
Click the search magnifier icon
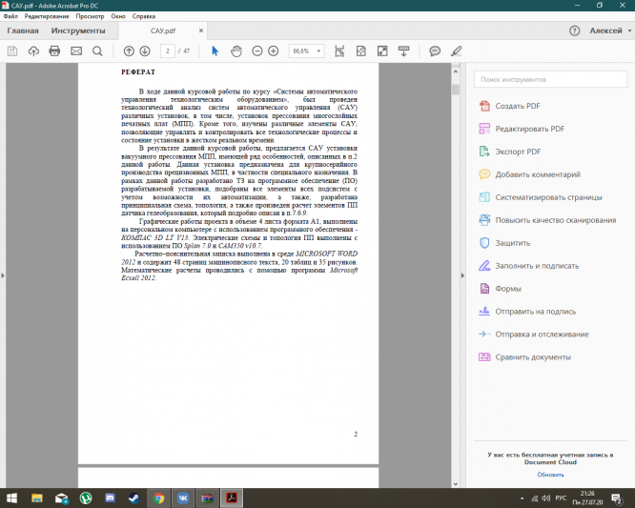97,51
